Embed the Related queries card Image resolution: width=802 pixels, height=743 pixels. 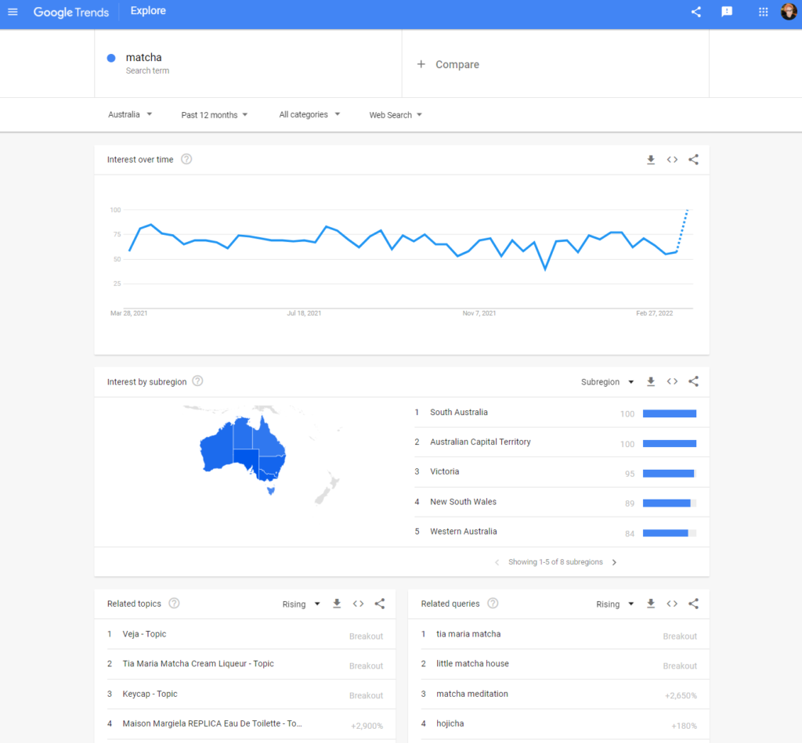click(672, 604)
